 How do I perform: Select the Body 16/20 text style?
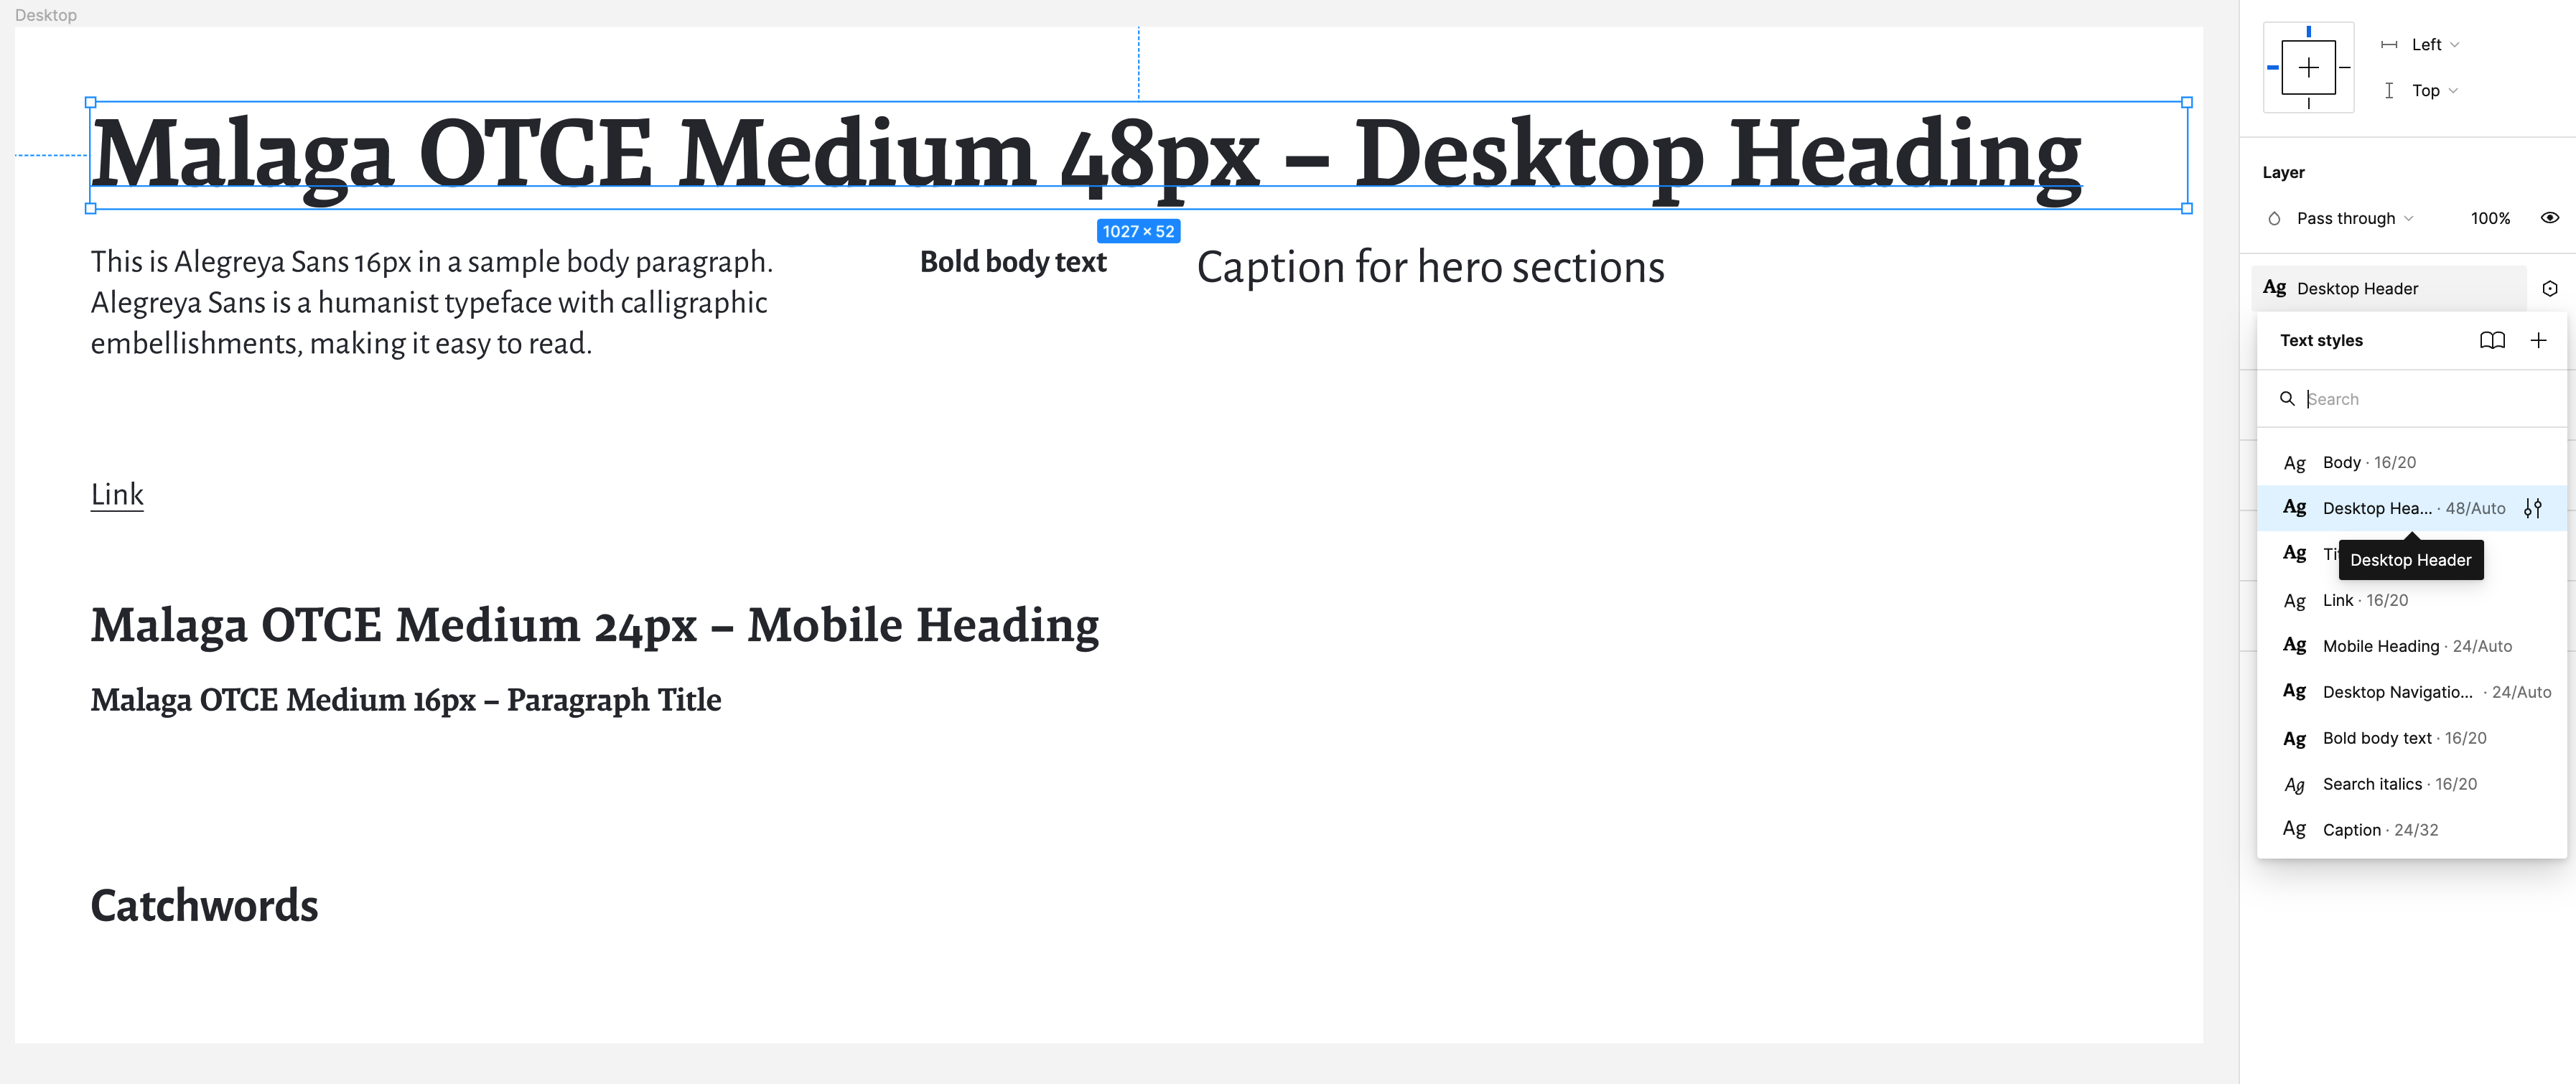click(2411, 462)
